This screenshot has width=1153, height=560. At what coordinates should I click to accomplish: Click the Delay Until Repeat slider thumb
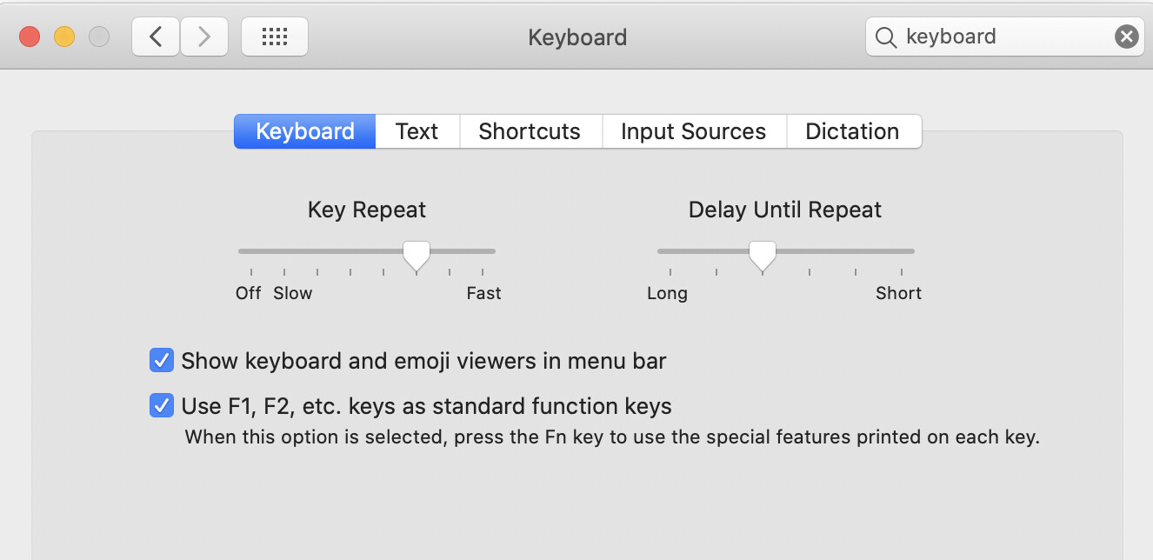763,255
